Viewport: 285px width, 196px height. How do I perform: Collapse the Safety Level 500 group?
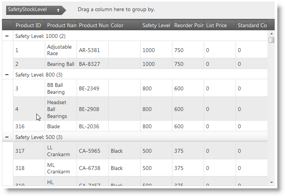pyautogui.click(x=7, y=137)
